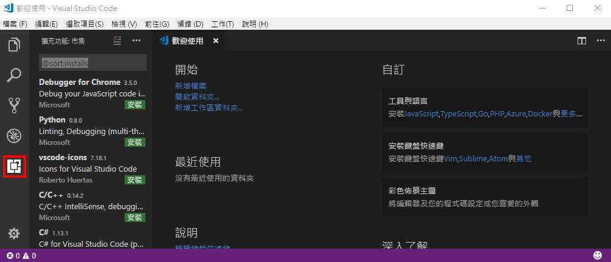Open the Search view icon
The image size is (611, 262).
pos(14,75)
